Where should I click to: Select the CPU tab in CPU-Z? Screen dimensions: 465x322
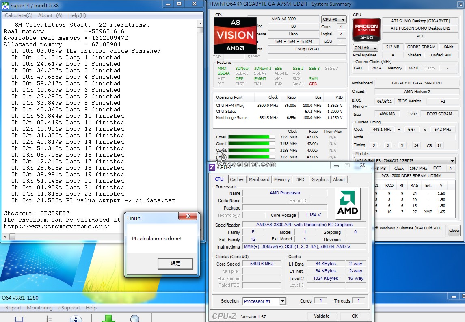[x=219, y=179]
